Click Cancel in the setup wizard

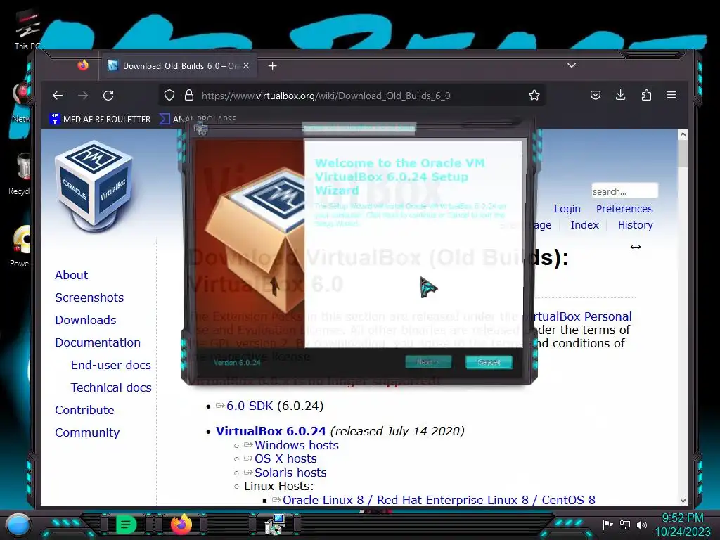point(489,362)
